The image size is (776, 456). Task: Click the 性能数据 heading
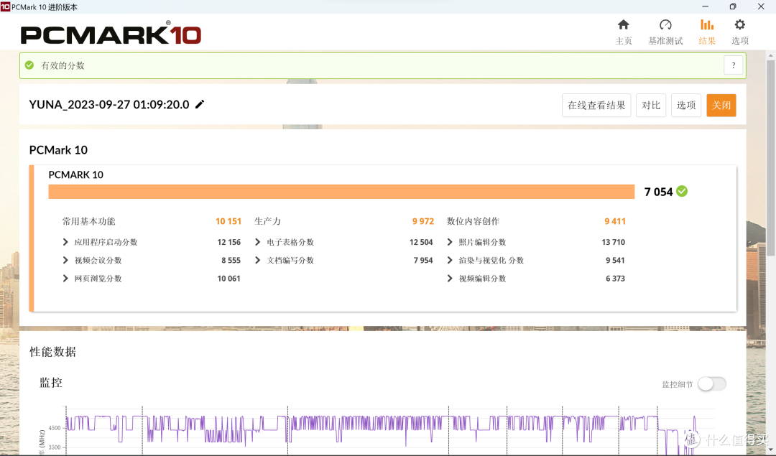click(x=53, y=352)
